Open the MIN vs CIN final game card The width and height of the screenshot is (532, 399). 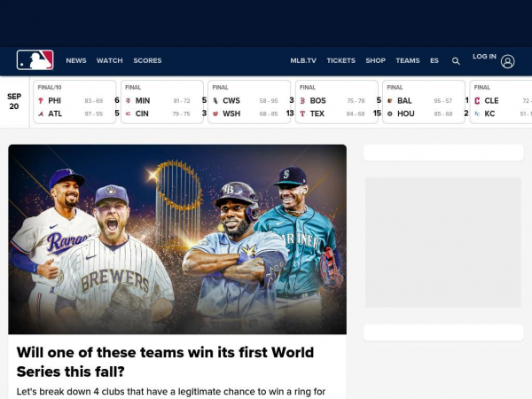point(162,102)
